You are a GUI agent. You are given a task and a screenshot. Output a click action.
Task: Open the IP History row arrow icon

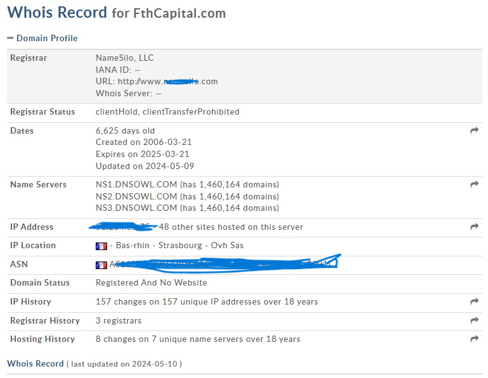point(474,301)
